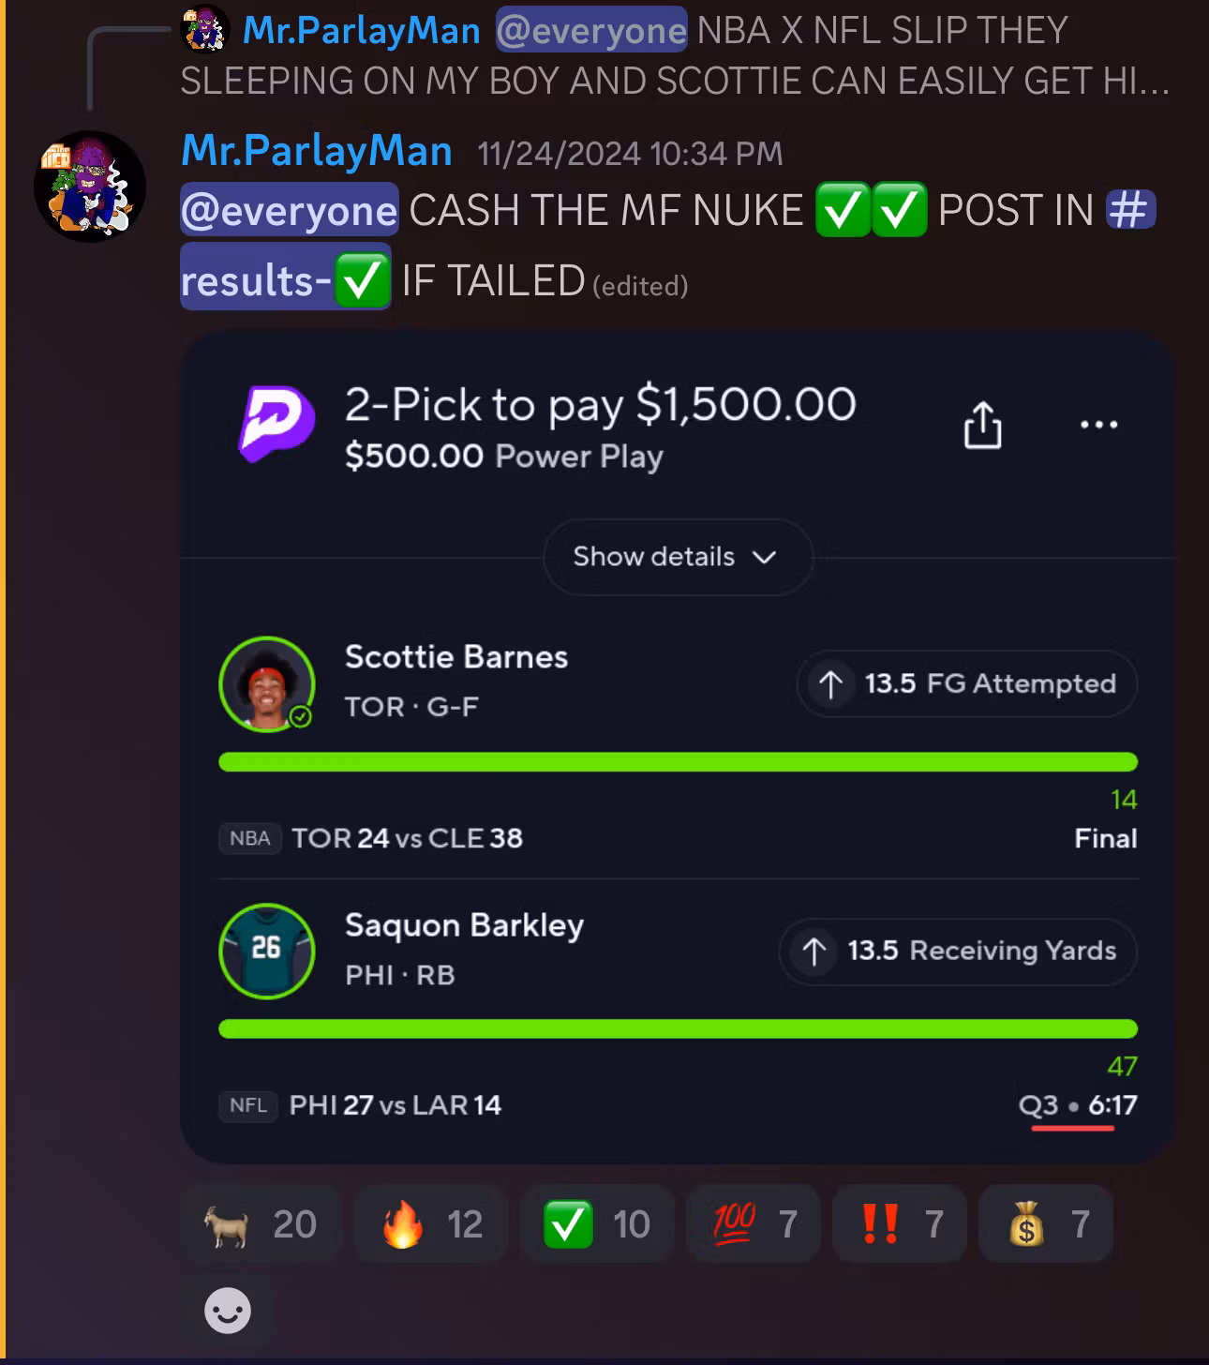
Task: Open Scottie Barnes player photo
Action: pos(267,683)
